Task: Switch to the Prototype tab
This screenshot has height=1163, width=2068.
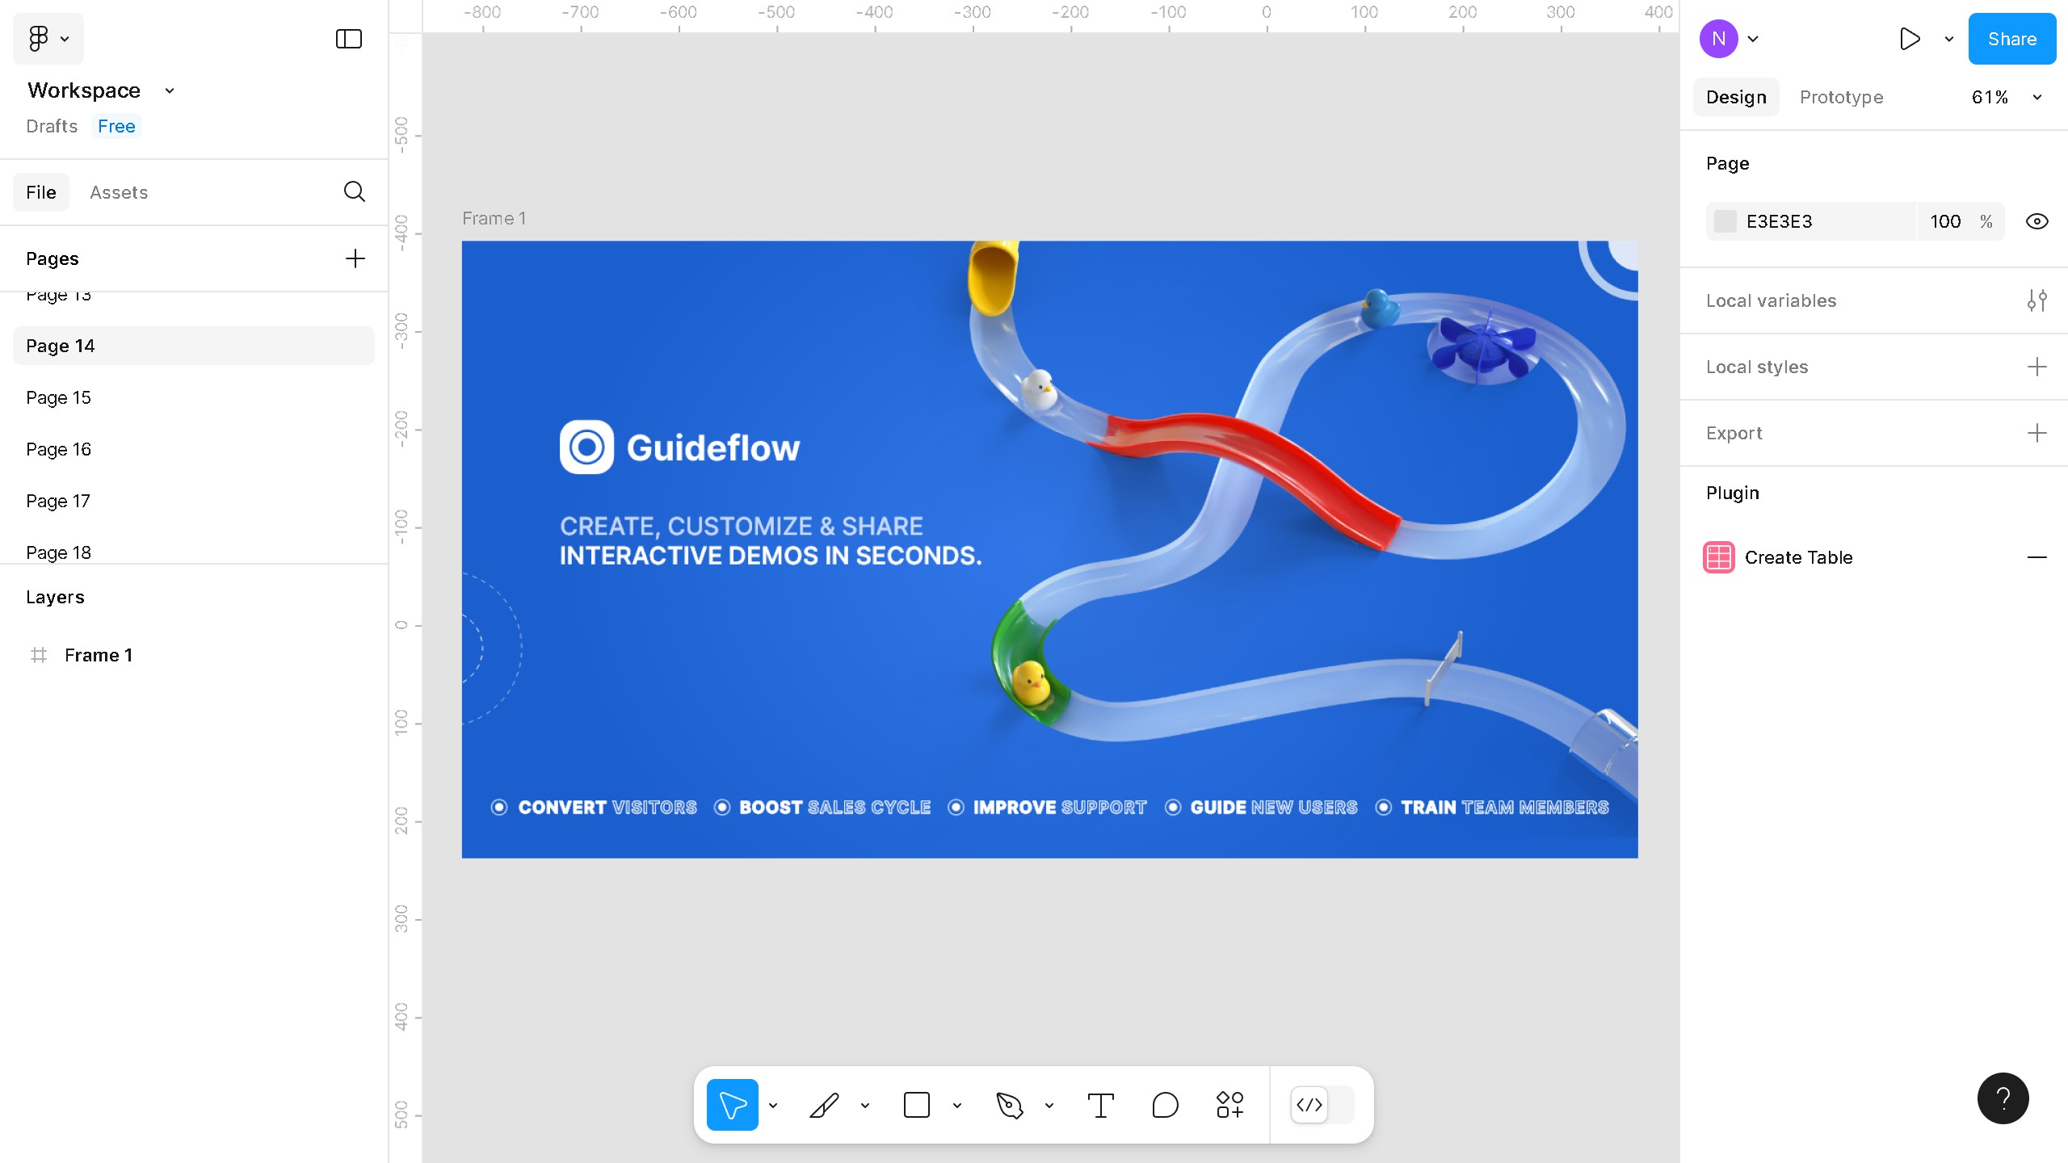Action: click(x=1841, y=97)
